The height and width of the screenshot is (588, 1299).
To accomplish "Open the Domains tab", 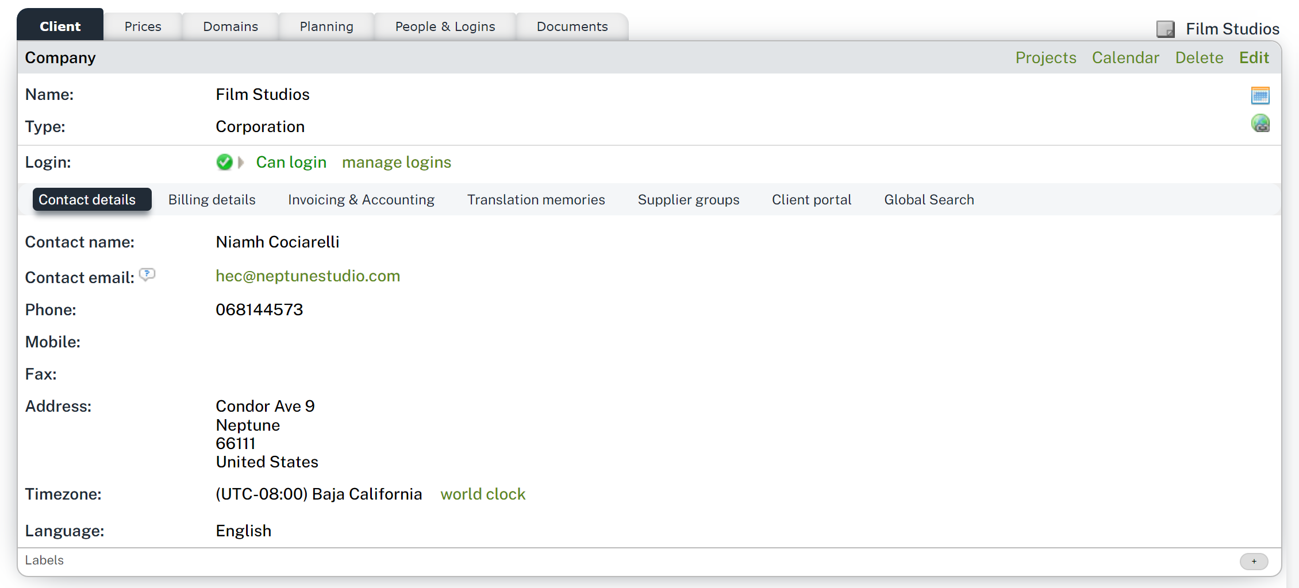I will (230, 26).
